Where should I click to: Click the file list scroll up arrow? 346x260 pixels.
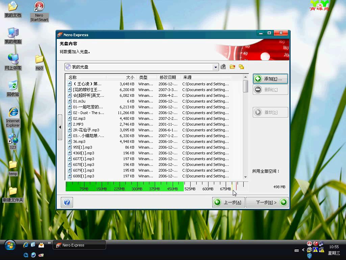pyautogui.click(x=245, y=77)
